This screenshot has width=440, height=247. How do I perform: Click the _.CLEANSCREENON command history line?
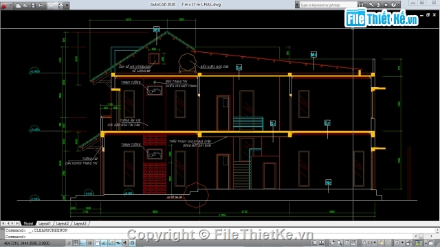(x=36, y=231)
